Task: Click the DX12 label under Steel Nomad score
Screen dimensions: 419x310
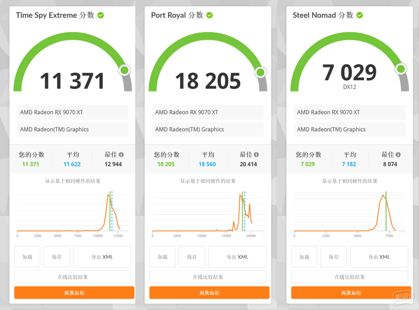Action: (x=350, y=87)
